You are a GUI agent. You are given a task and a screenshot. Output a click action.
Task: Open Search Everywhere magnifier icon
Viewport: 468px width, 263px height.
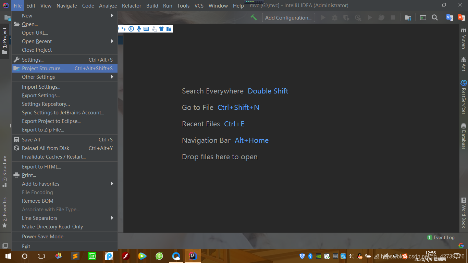(435, 17)
